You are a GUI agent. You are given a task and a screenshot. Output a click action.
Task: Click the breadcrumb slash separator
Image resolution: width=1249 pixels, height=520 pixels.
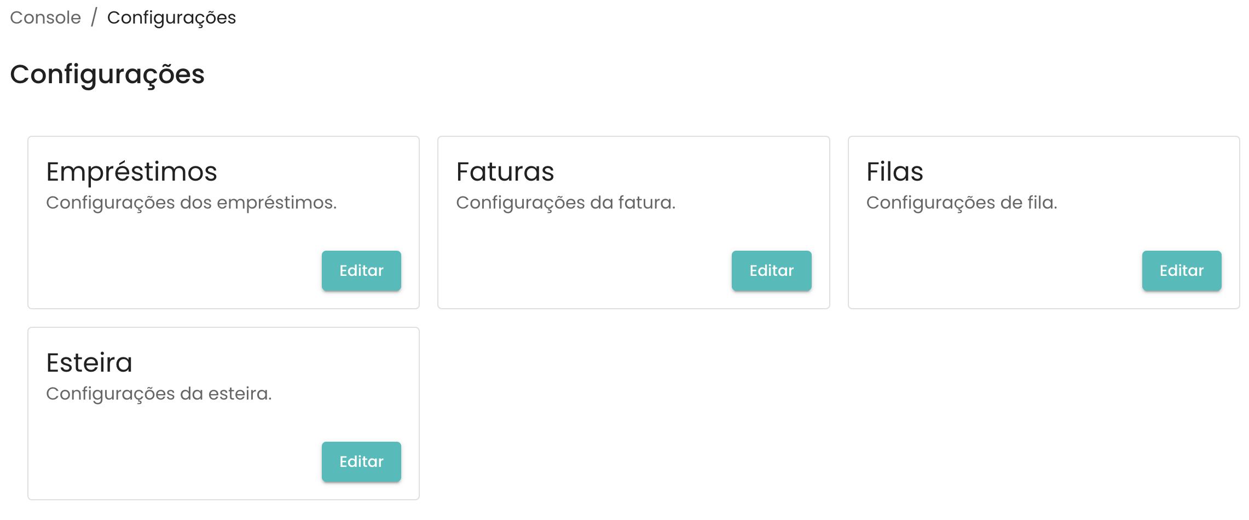click(94, 18)
